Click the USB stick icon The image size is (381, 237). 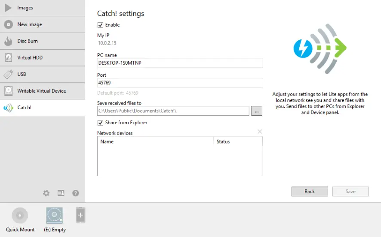[8, 74]
